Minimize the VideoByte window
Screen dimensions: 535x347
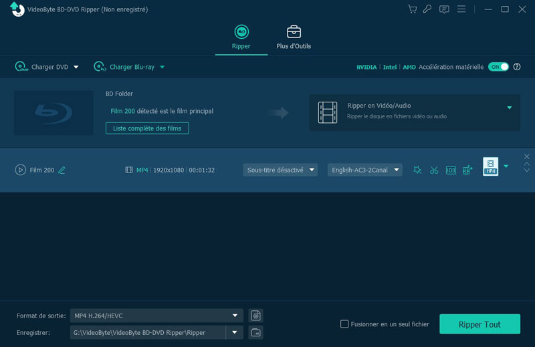coord(488,9)
